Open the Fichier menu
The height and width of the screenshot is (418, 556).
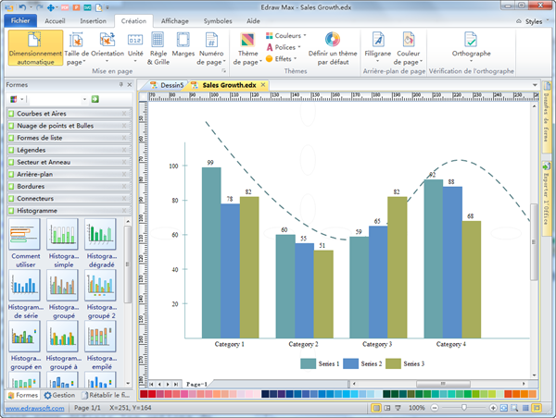[19, 19]
